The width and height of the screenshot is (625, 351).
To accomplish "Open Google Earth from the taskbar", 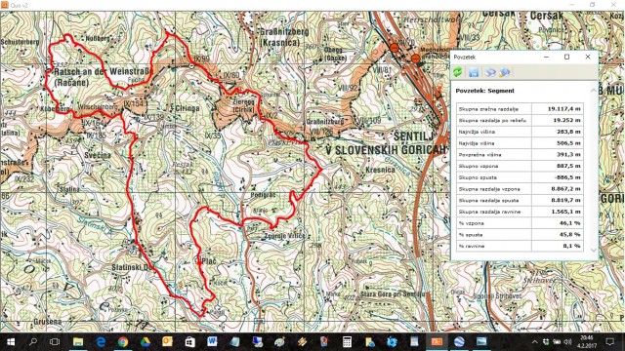I will (x=459, y=342).
